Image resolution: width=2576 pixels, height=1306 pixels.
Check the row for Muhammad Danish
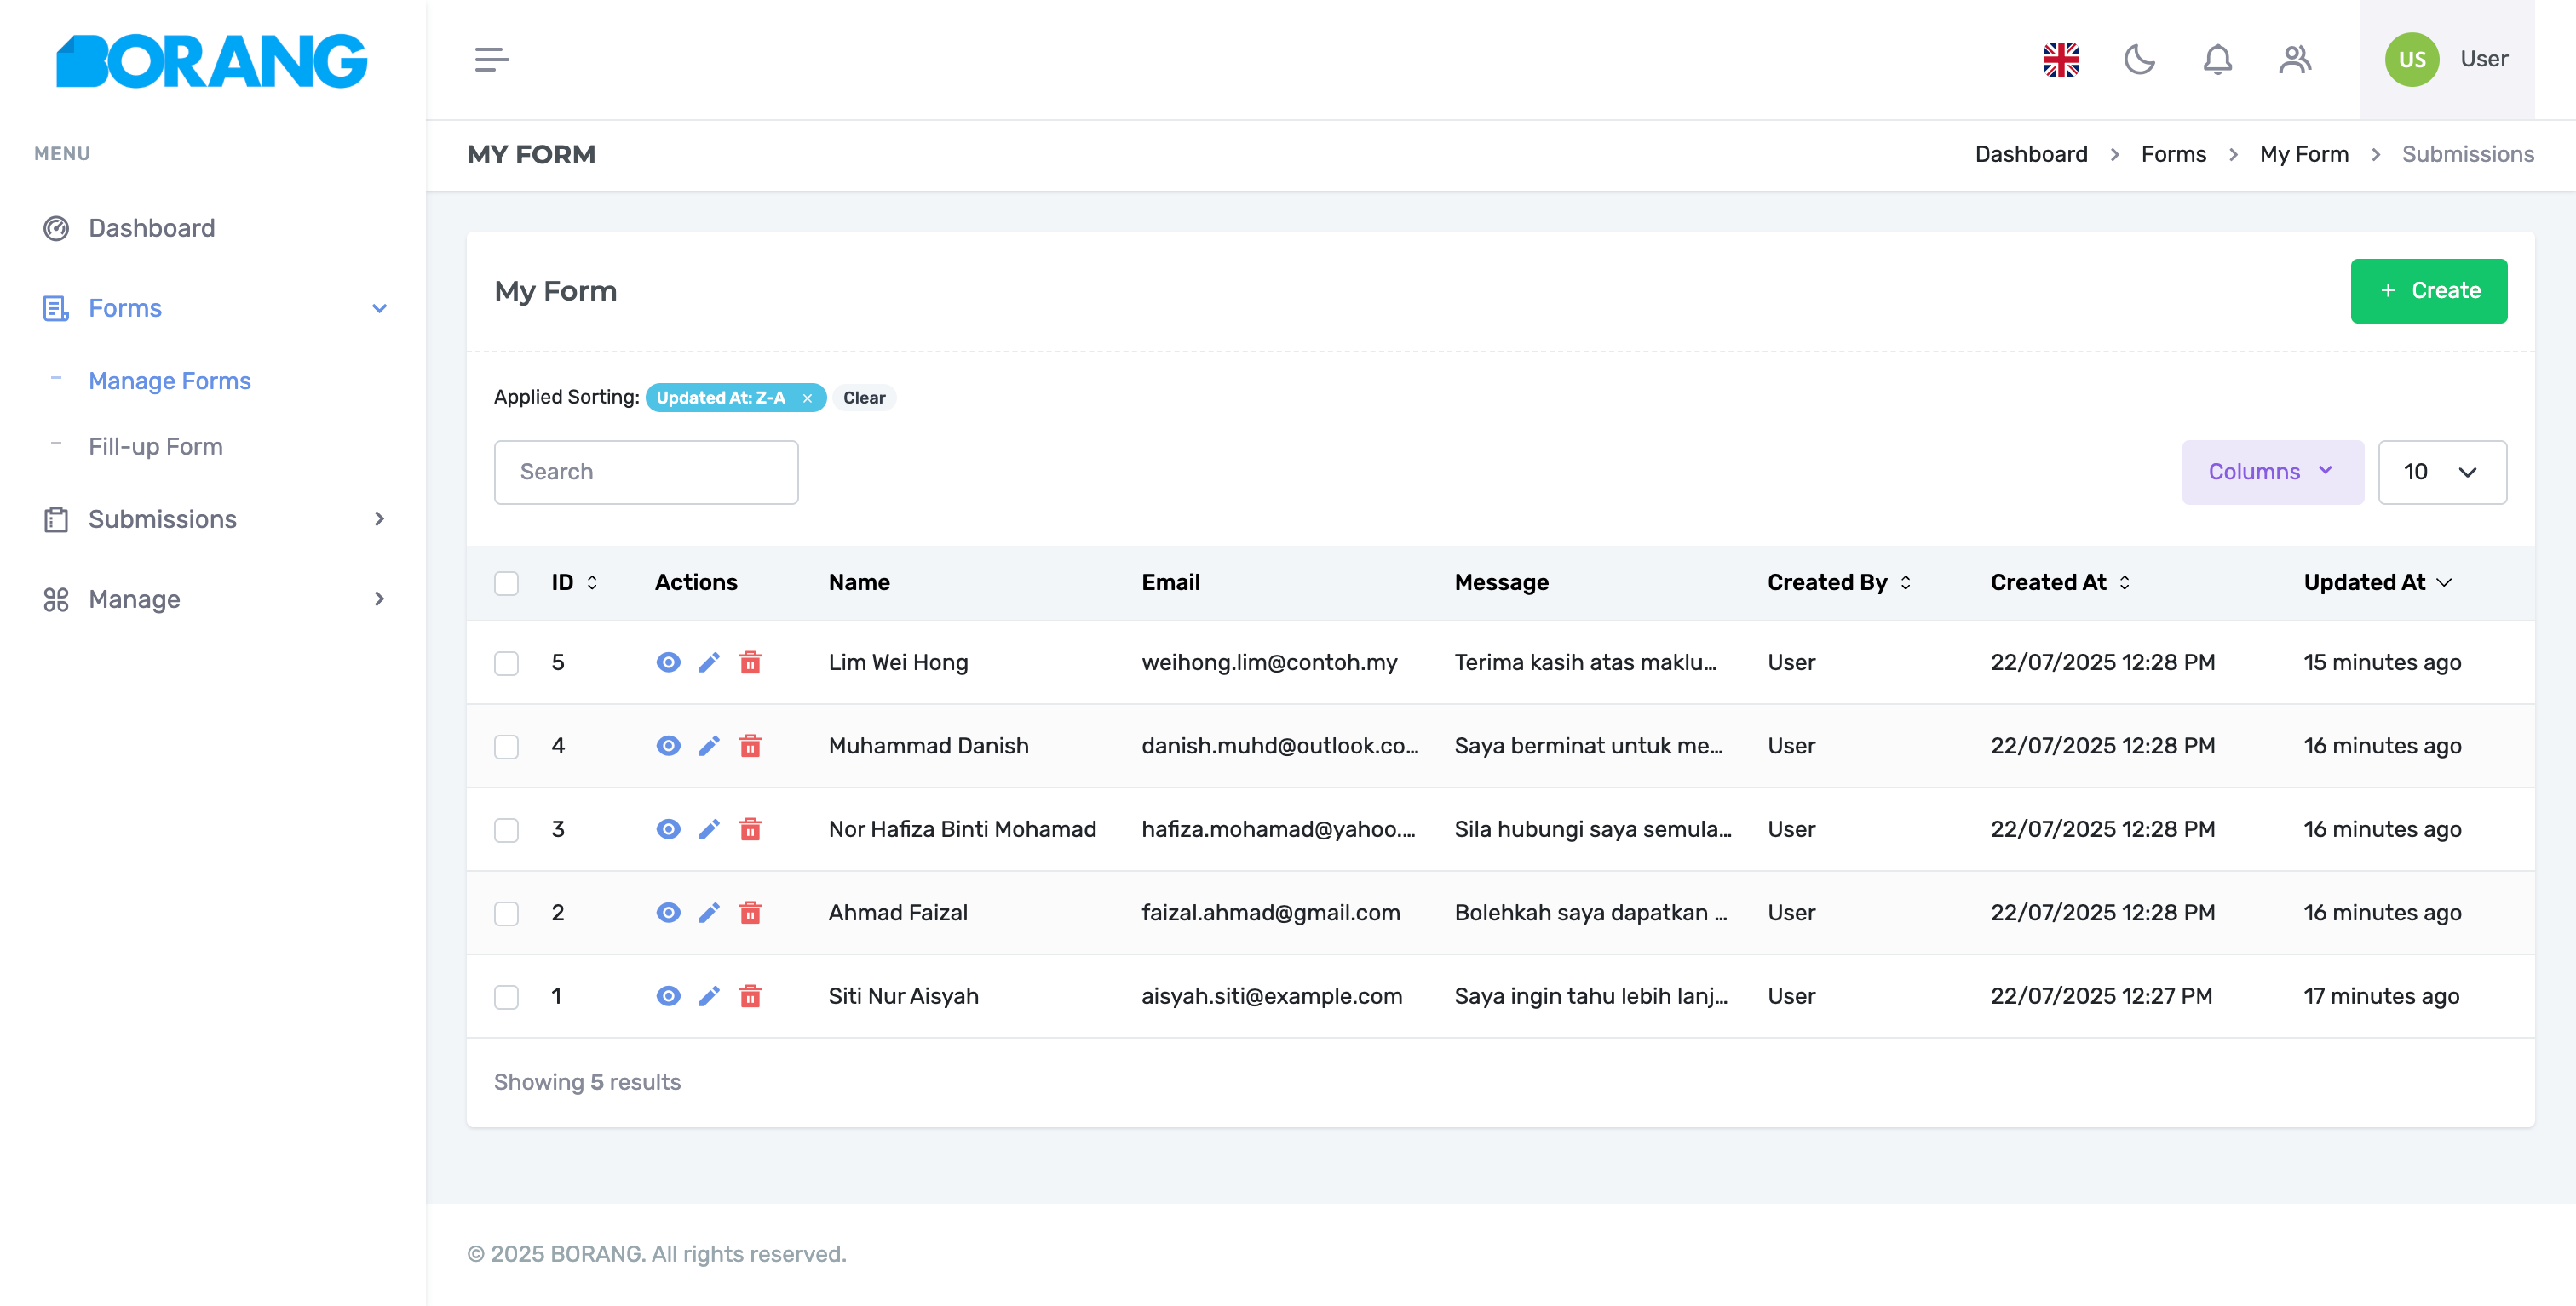pyautogui.click(x=506, y=747)
